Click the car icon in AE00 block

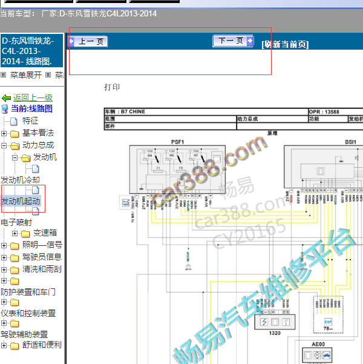coord(326,355)
